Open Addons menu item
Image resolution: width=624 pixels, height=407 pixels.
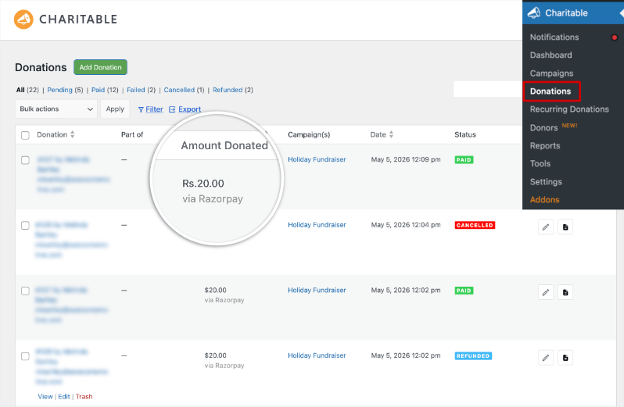click(544, 199)
